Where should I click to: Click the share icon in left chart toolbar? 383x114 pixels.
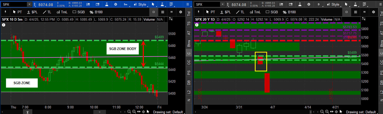click(x=88, y=4)
